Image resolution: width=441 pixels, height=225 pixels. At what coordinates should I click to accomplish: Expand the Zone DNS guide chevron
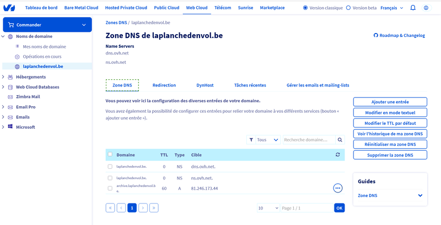tap(420, 195)
